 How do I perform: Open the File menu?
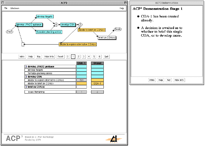click(x=6, y=8)
